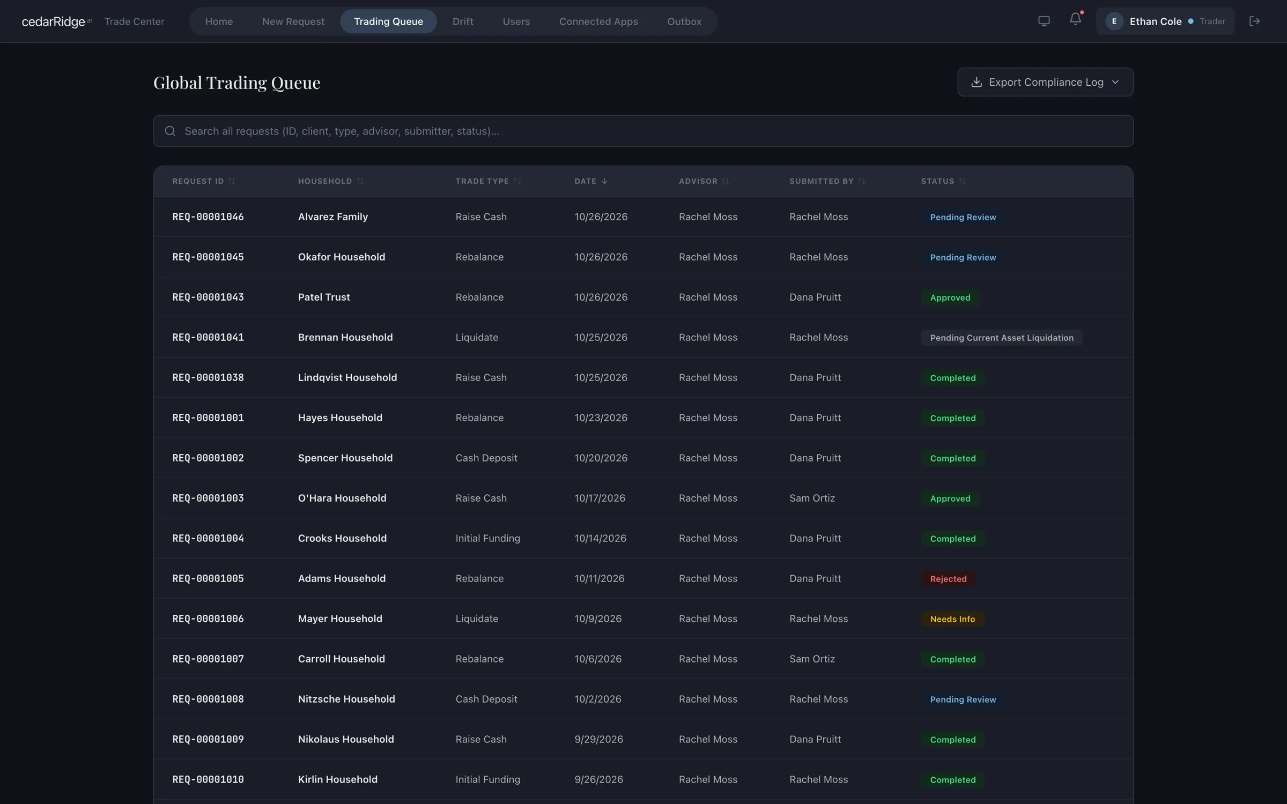
Task: Open the Connected Apps tab
Action: tap(598, 21)
